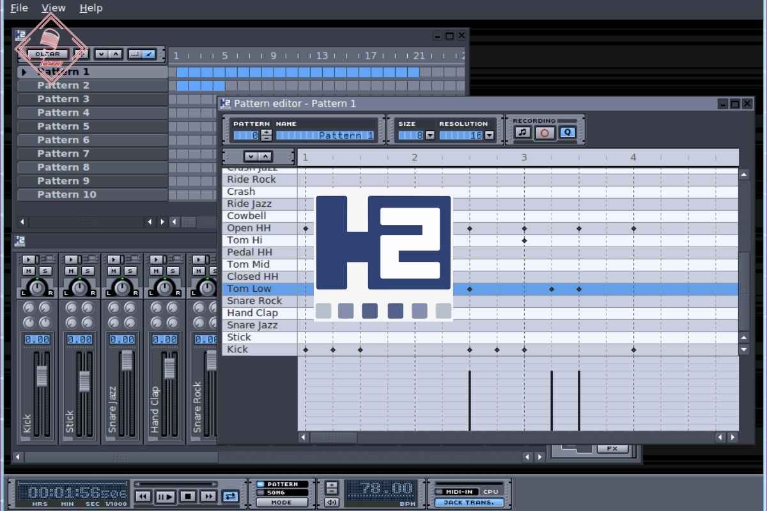The image size is (767, 511).
Task: Click the stop playback button
Action: [x=187, y=496]
